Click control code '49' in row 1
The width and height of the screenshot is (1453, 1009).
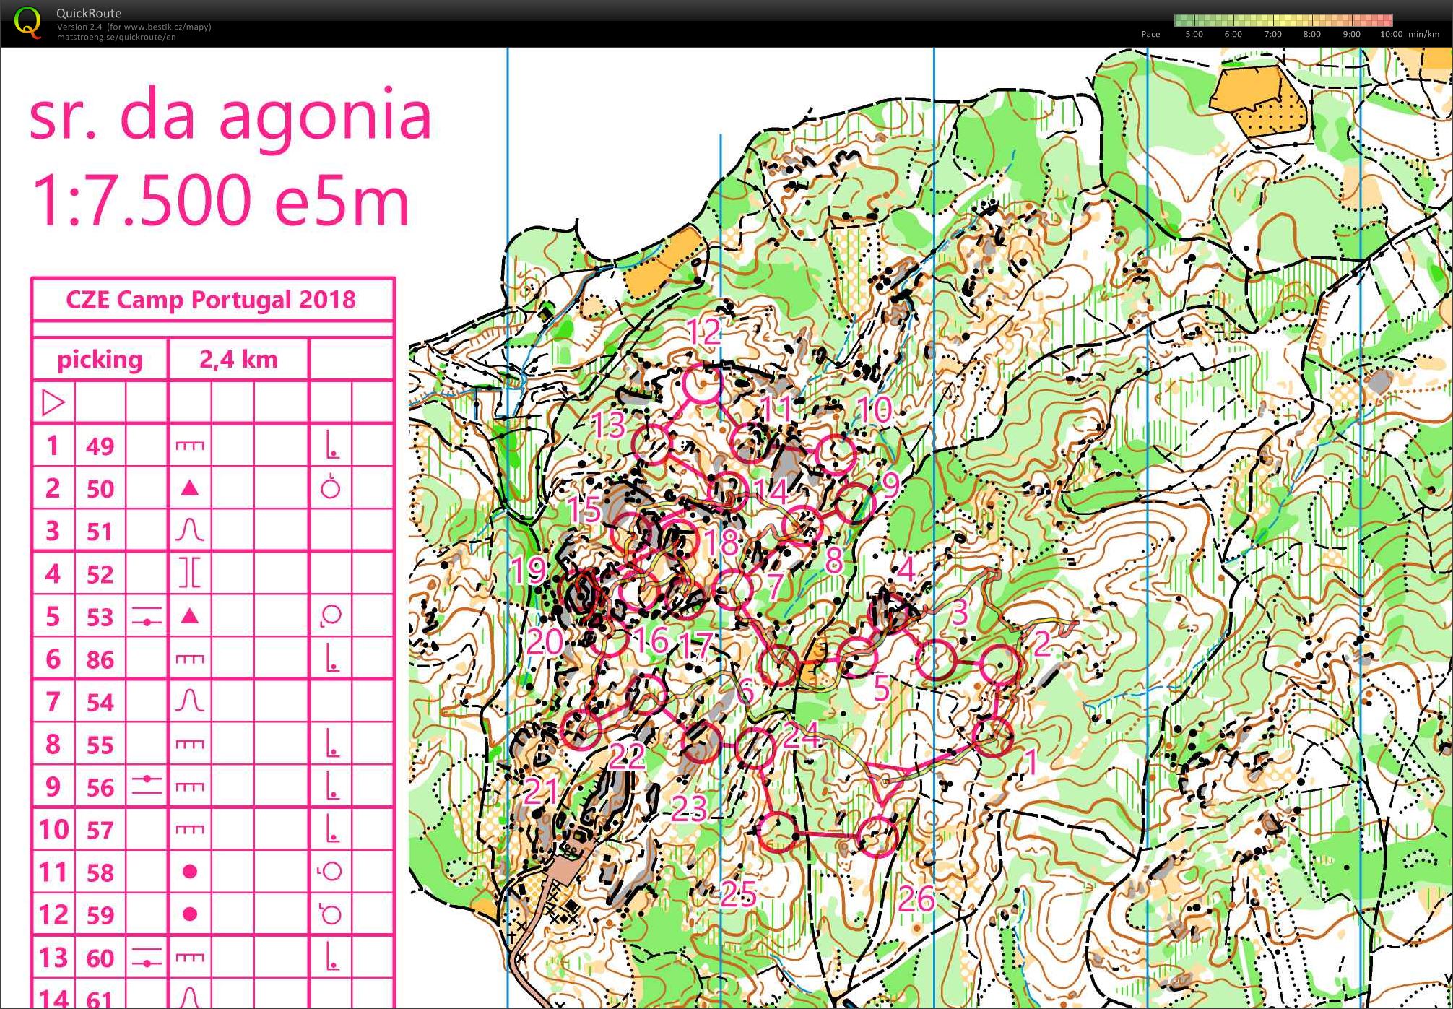coord(100,446)
